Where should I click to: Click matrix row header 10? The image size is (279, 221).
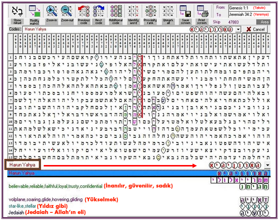pos(10,122)
